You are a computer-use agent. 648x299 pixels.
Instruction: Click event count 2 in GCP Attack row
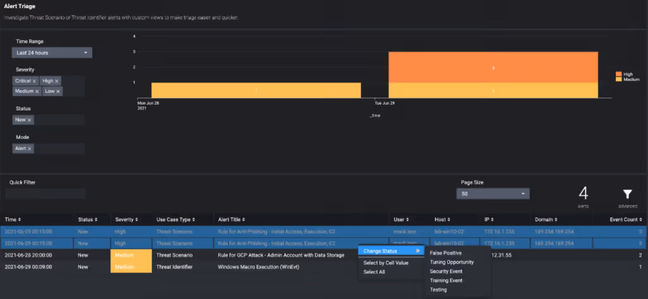tap(640, 255)
